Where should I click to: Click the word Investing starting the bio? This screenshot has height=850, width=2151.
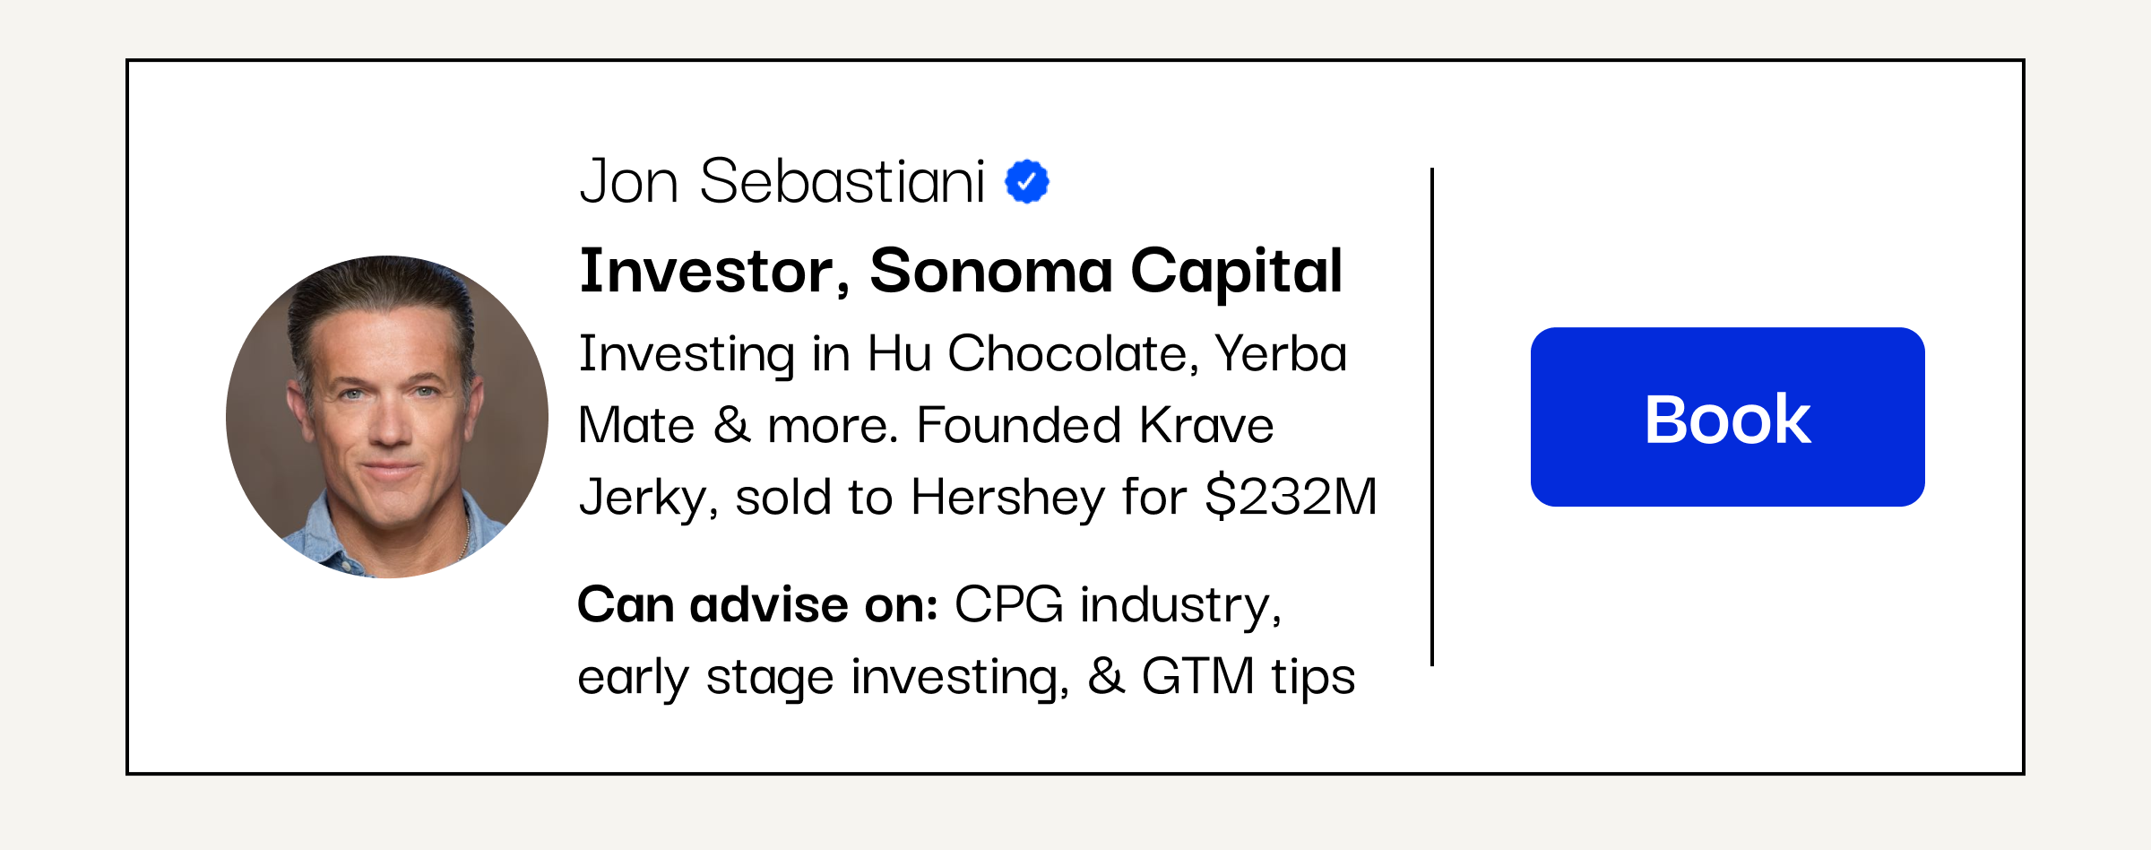[687, 355]
